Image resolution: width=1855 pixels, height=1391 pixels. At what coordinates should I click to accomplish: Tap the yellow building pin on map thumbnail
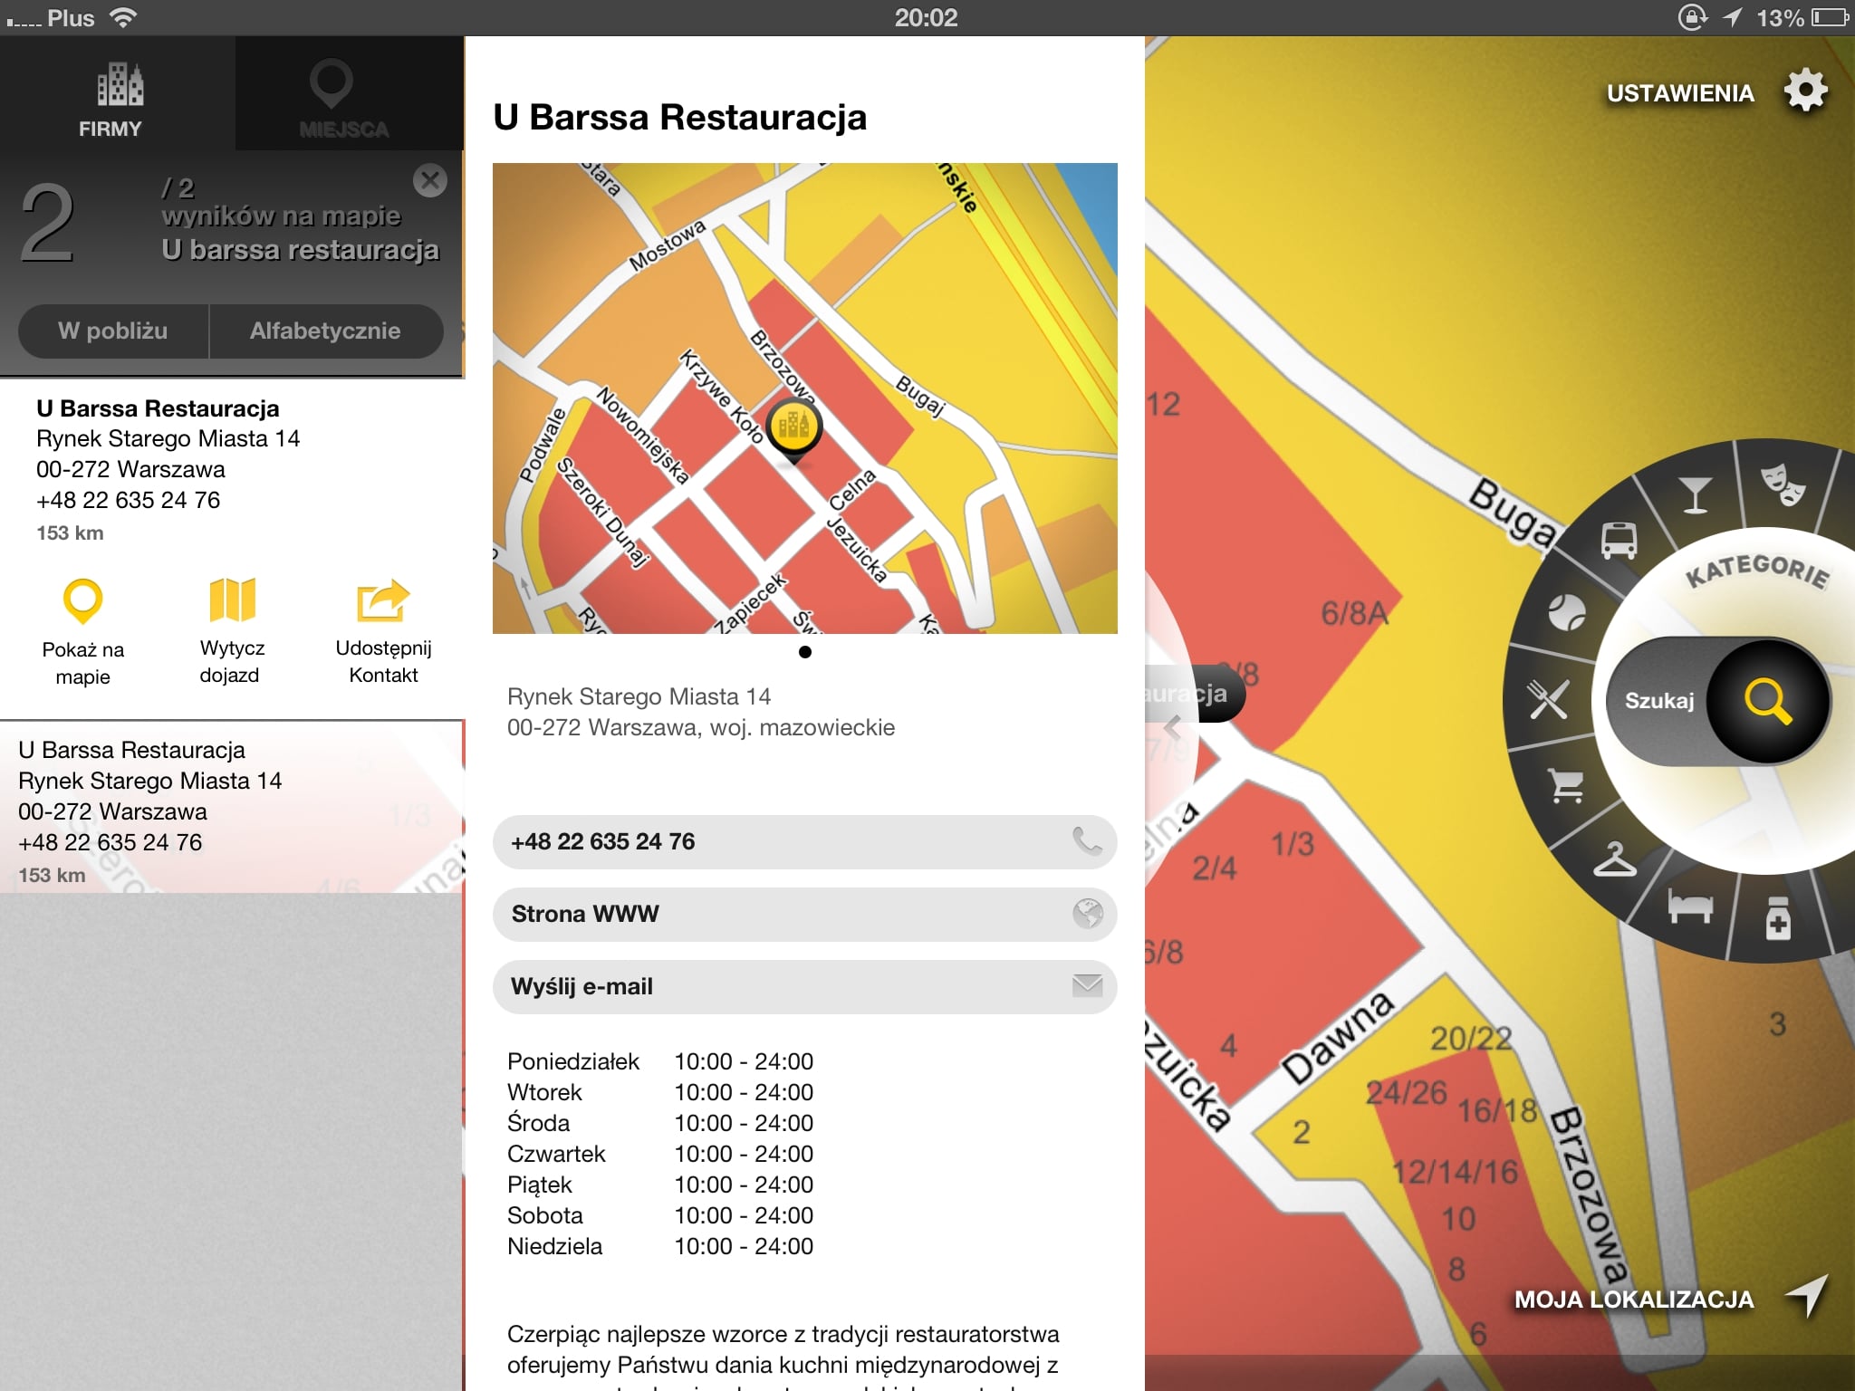(x=794, y=430)
